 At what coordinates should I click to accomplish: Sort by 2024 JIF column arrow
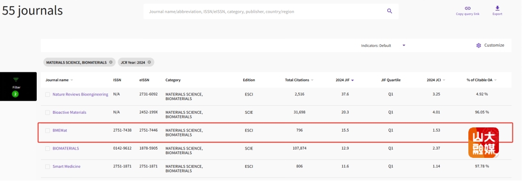352,80
